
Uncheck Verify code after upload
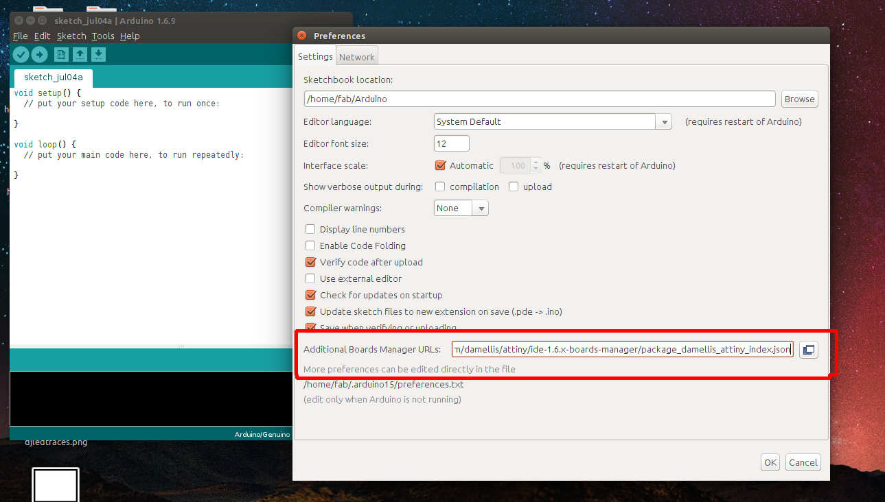pos(310,262)
